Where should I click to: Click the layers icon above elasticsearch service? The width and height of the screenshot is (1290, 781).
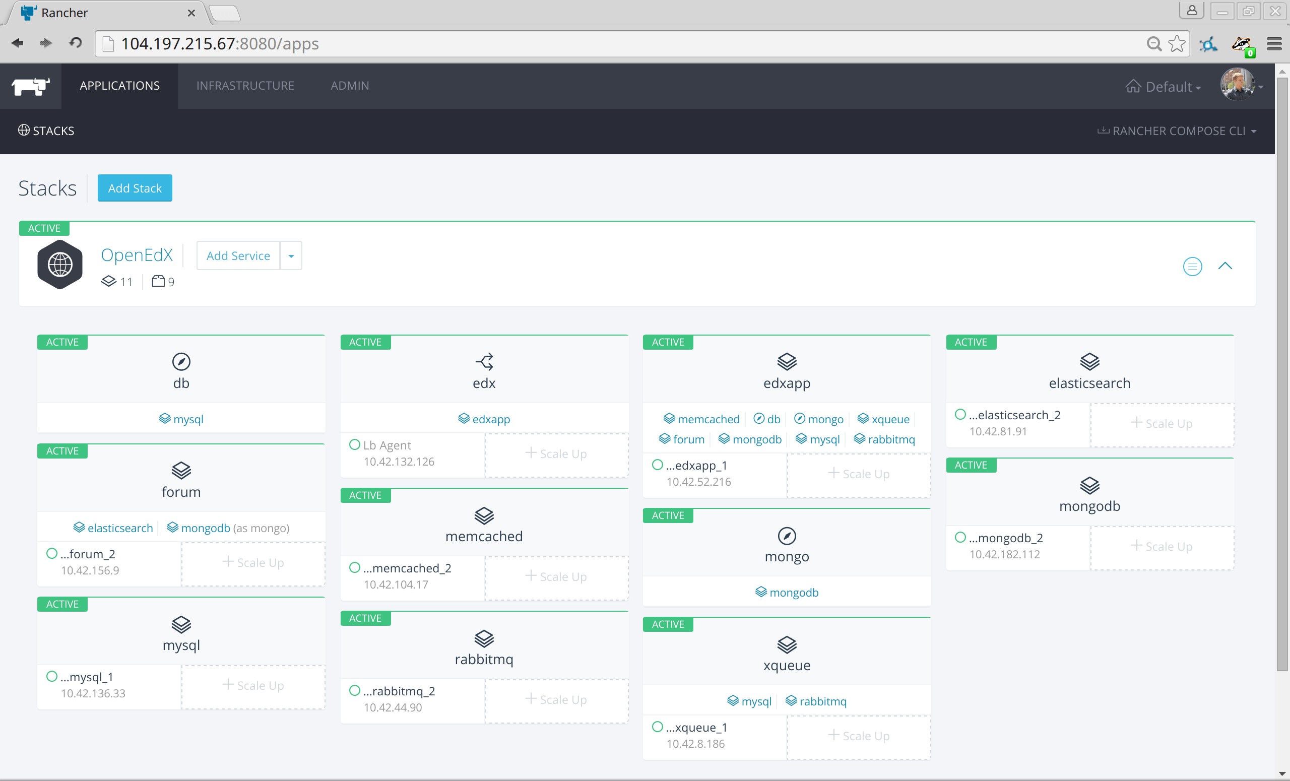click(x=1089, y=361)
